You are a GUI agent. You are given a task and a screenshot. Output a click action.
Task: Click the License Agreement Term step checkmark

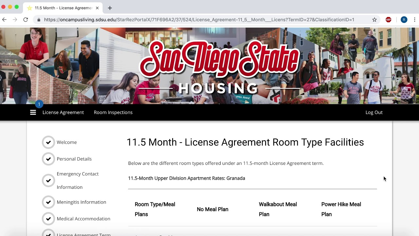(x=48, y=233)
